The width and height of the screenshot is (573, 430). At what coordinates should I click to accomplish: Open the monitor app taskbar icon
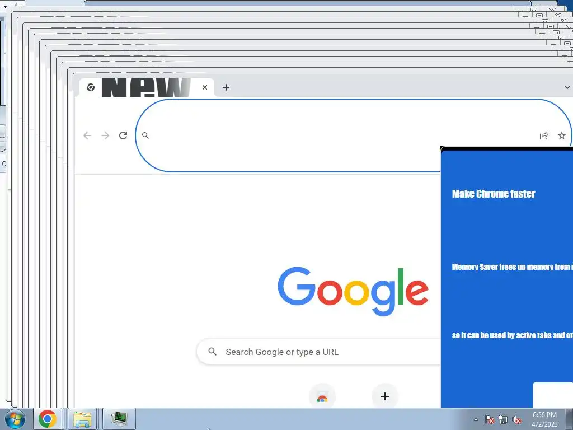(x=119, y=419)
